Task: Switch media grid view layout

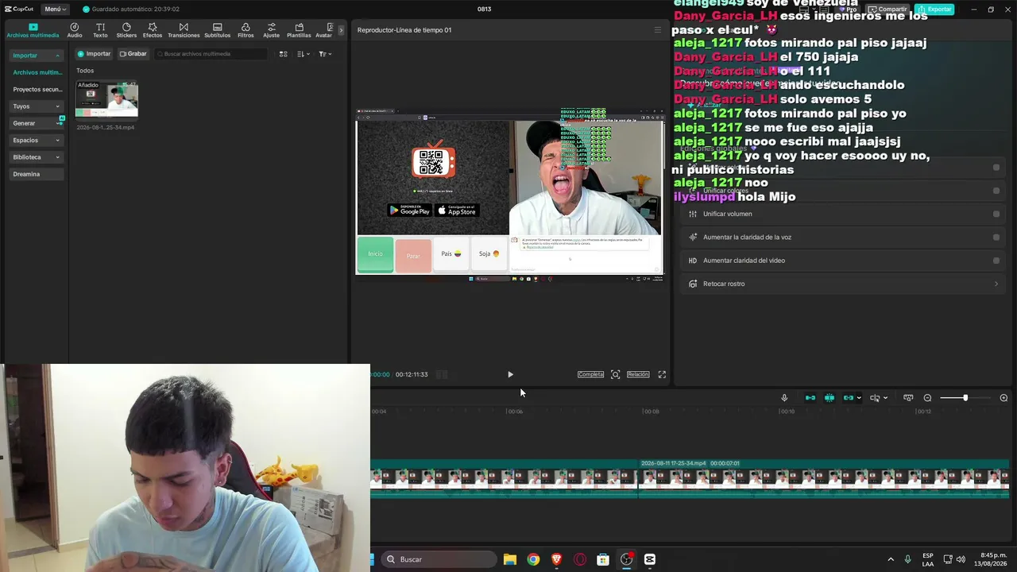Action: (x=283, y=54)
